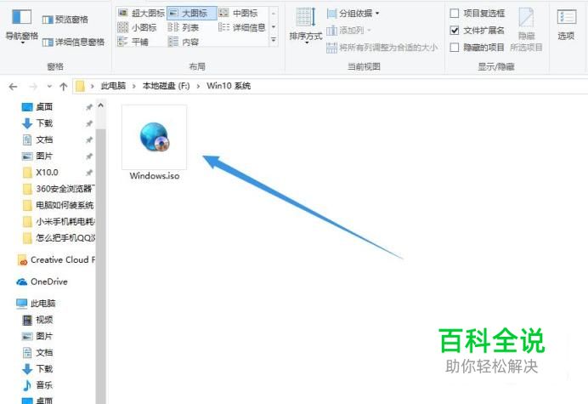Go back with the Back arrow
Screen dimensions: 588x404
(x=13, y=87)
